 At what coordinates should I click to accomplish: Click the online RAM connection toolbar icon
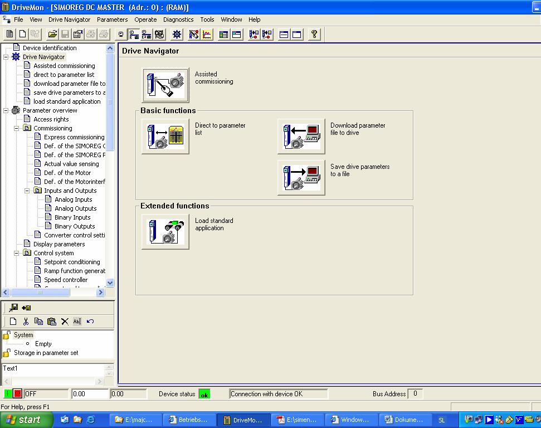(x=134, y=34)
